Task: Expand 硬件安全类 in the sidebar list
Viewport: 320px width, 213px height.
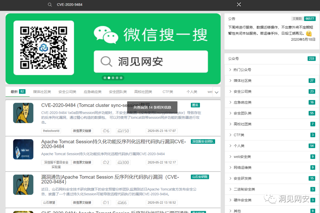Action: [x=272, y=200]
